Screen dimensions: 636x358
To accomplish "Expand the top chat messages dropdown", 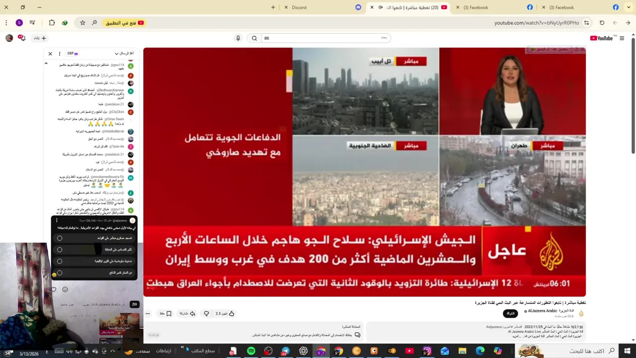I will [x=124, y=53].
